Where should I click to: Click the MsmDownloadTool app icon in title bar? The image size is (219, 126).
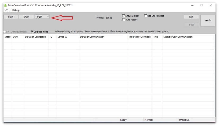(6, 5)
